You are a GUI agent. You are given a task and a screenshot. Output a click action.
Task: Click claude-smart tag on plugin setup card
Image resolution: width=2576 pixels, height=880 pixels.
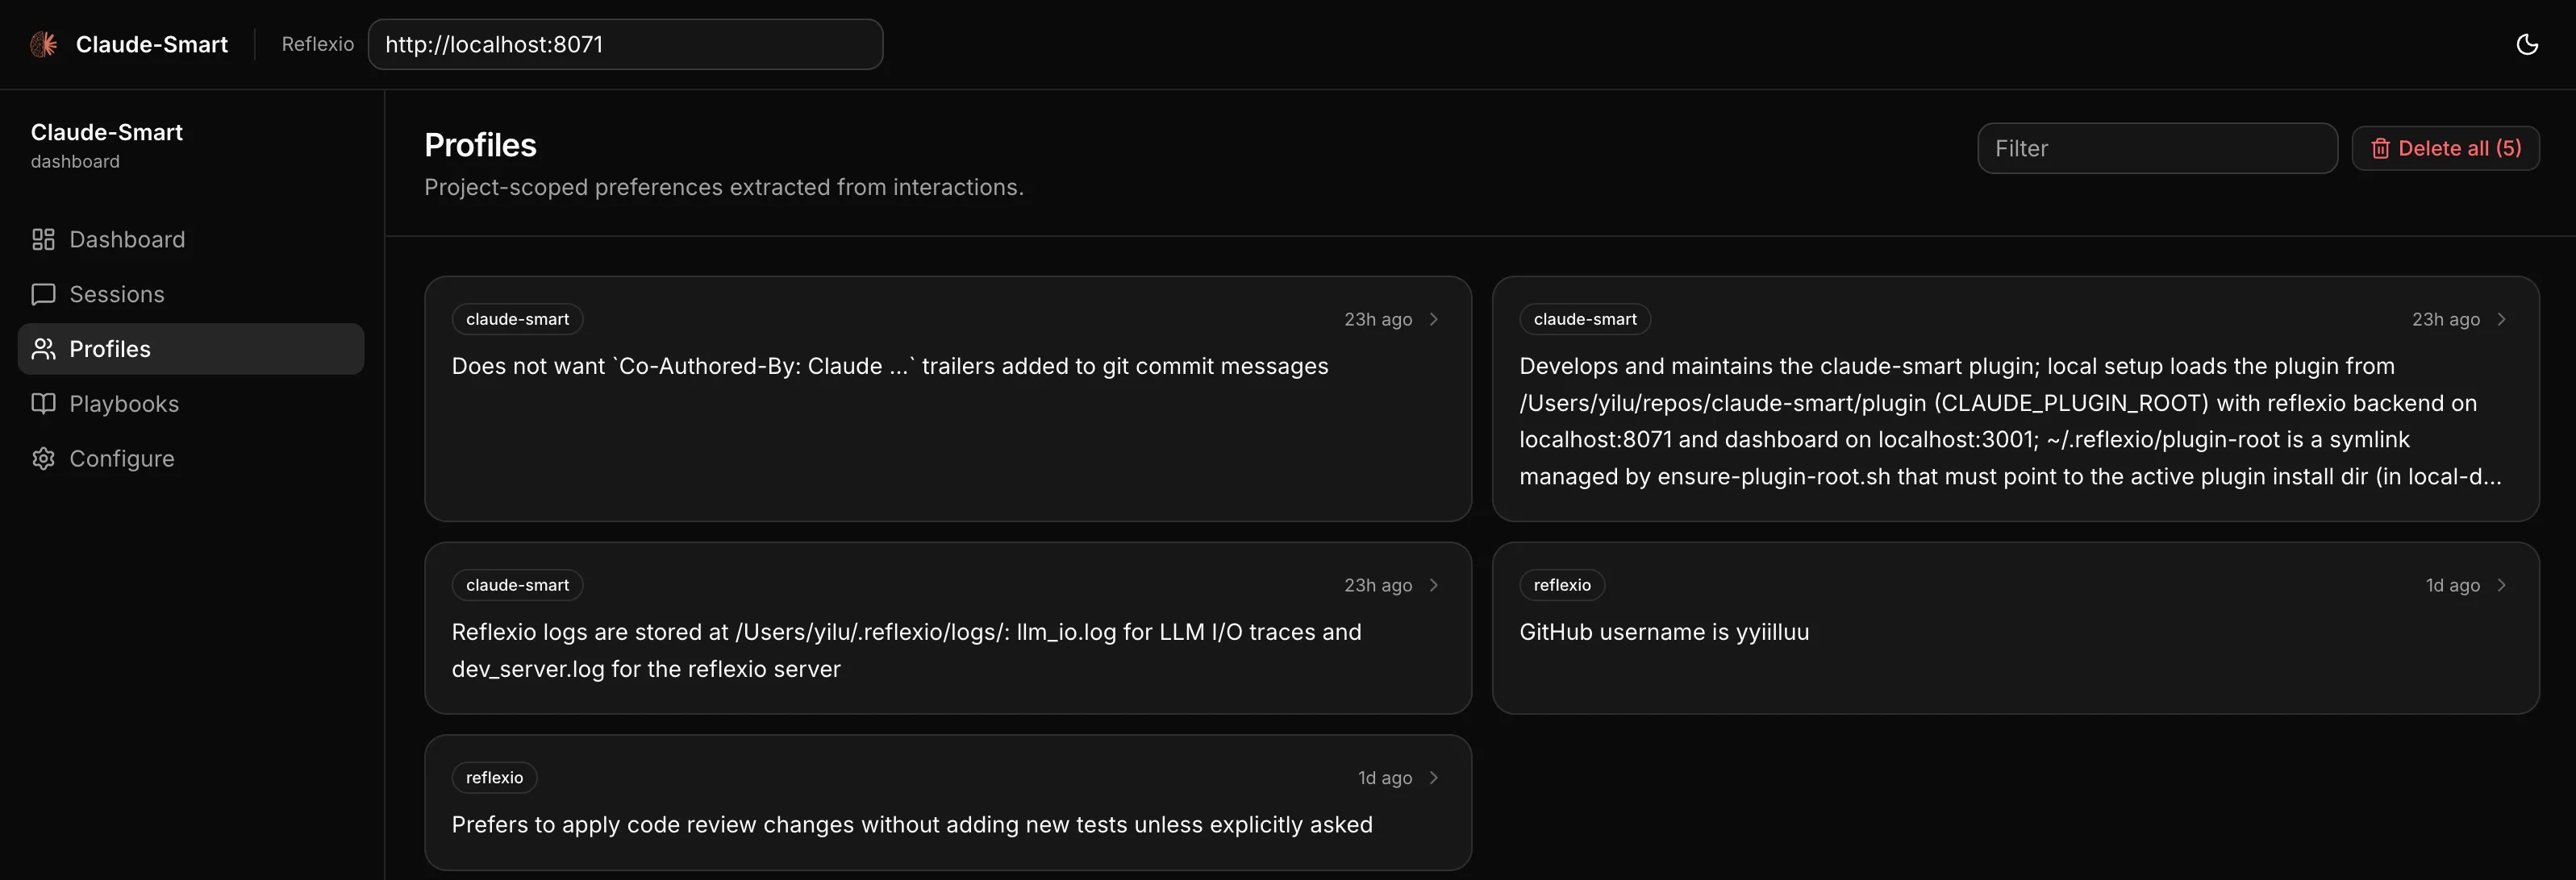1585,320
